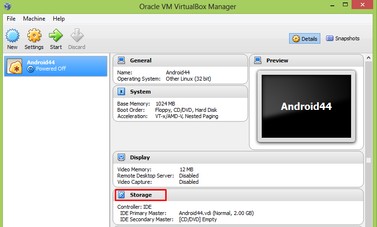Open Settings gear in the toolbar
Image resolution: width=377 pixels, height=227 pixels.
tap(34, 36)
